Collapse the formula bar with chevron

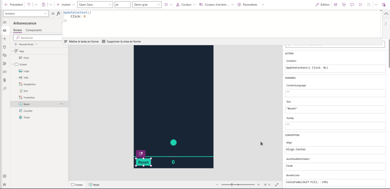point(386,14)
